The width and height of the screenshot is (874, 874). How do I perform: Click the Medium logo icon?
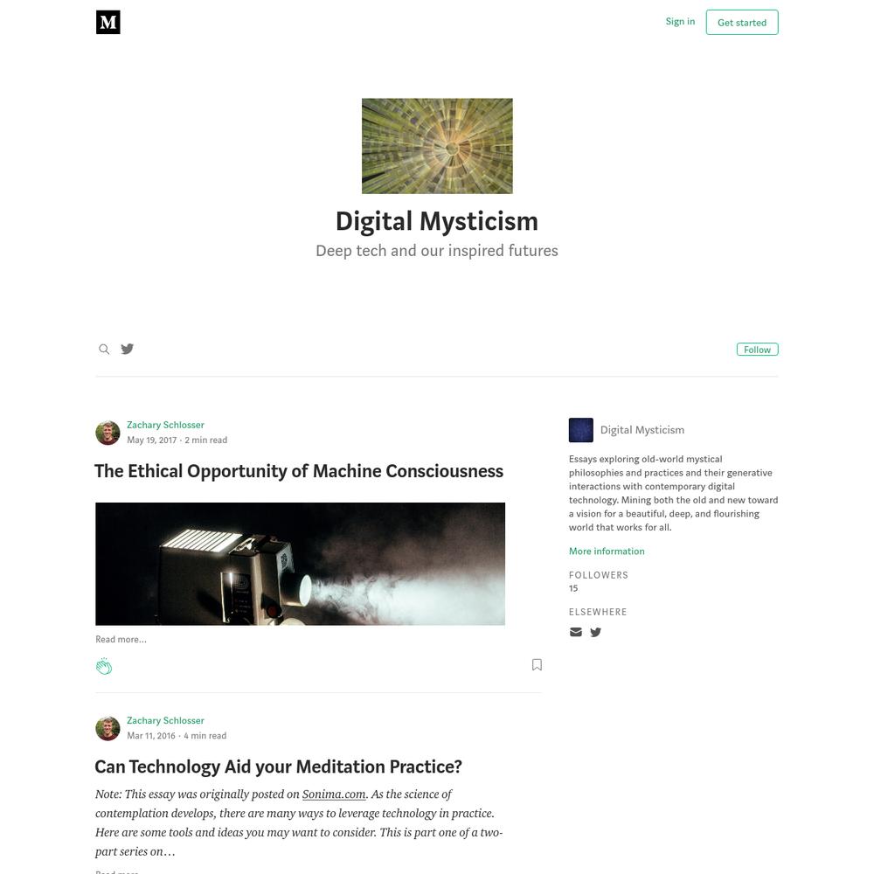click(x=108, y=23)
